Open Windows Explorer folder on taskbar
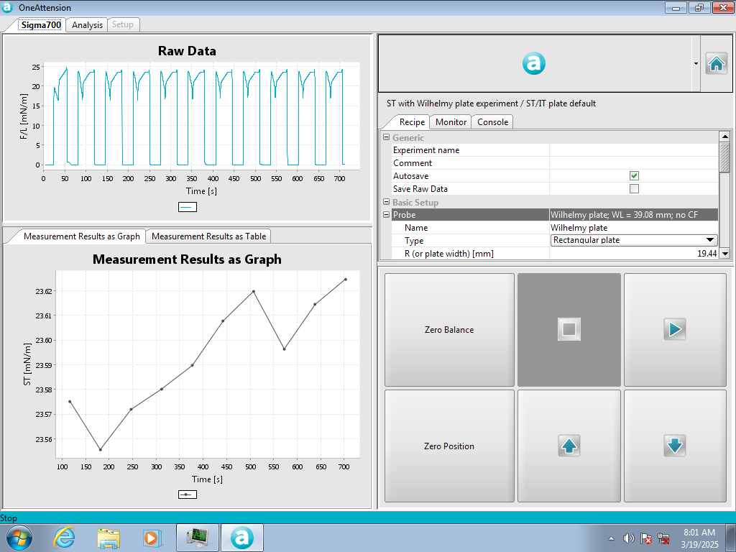Screen dimensions: 736x552 pos(109,538)
